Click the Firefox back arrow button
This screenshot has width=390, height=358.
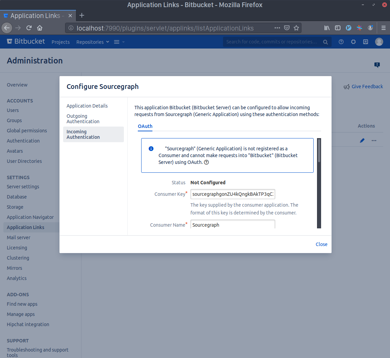[x=7, y=28]
